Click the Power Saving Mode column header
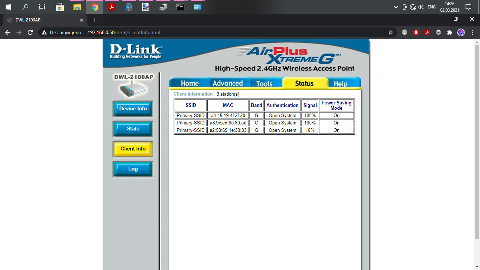The width and height of the screenshot is (480, 270). click(x=336, y=105)
